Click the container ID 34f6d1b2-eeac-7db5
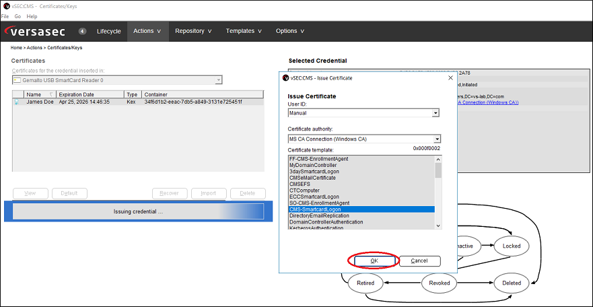The image size is (593, 307). pos(193,102)
